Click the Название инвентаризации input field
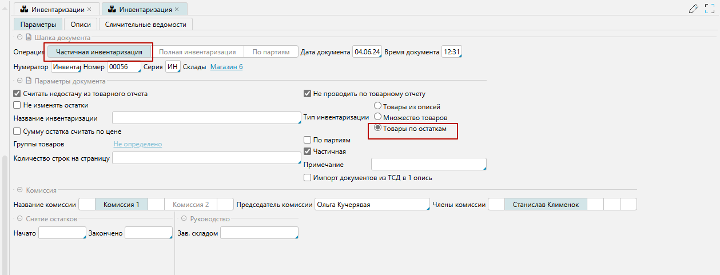This screenshot has width=720, height=275. tap(206, 118)
